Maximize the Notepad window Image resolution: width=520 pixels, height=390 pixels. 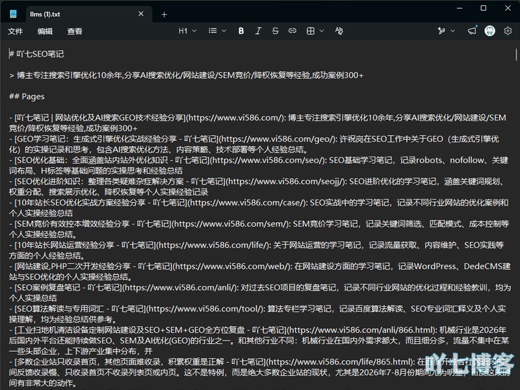484,8
